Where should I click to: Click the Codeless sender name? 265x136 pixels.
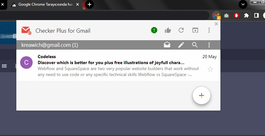[47, 57]
